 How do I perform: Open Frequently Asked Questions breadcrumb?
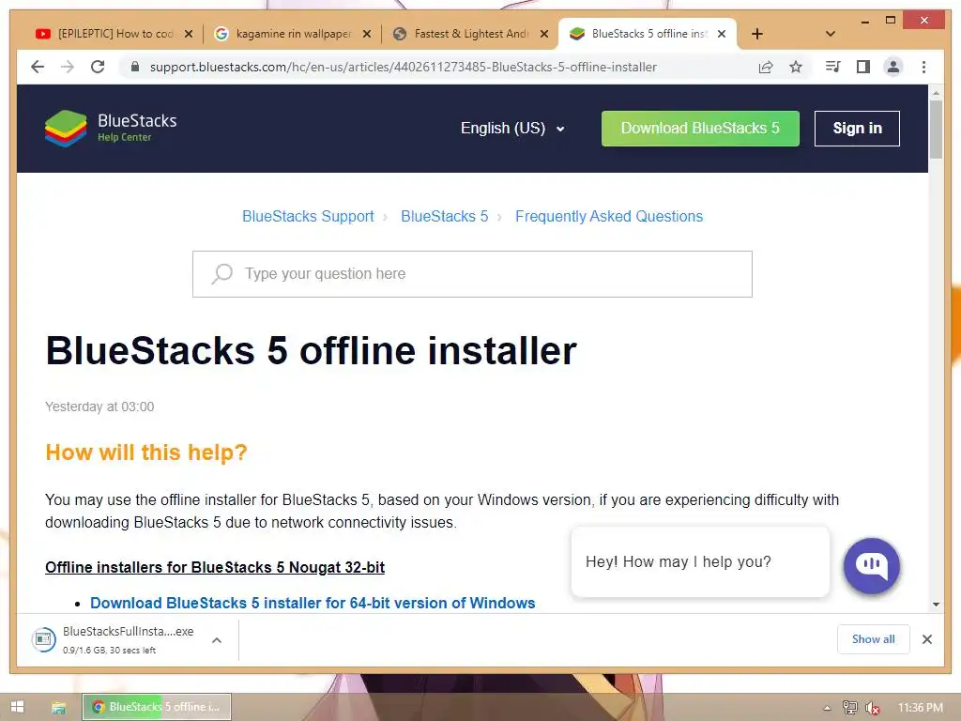coord(608,217)
